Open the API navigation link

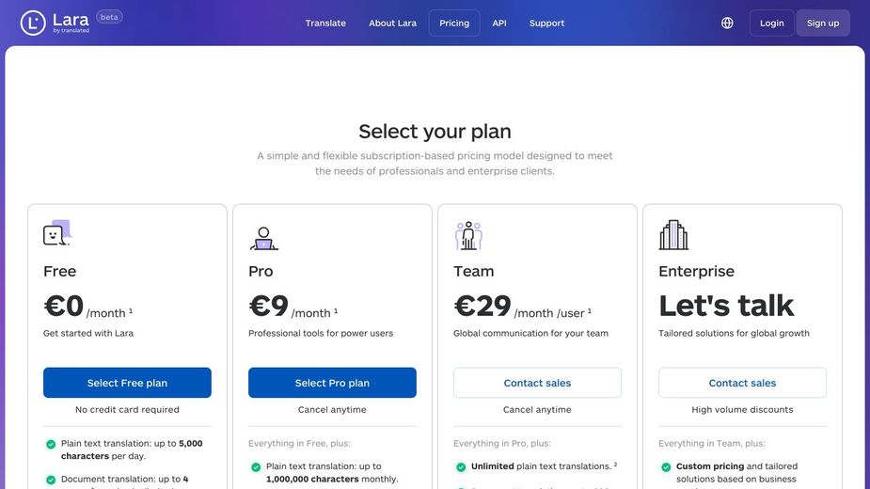(499, 23)
